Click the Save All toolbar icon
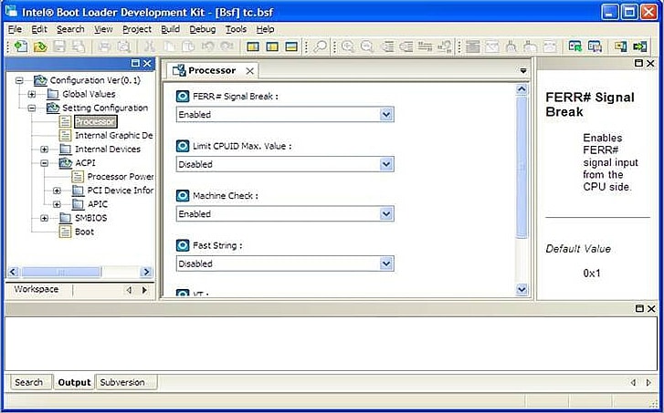This screenshot has height=413, width=664. [79, 46]
